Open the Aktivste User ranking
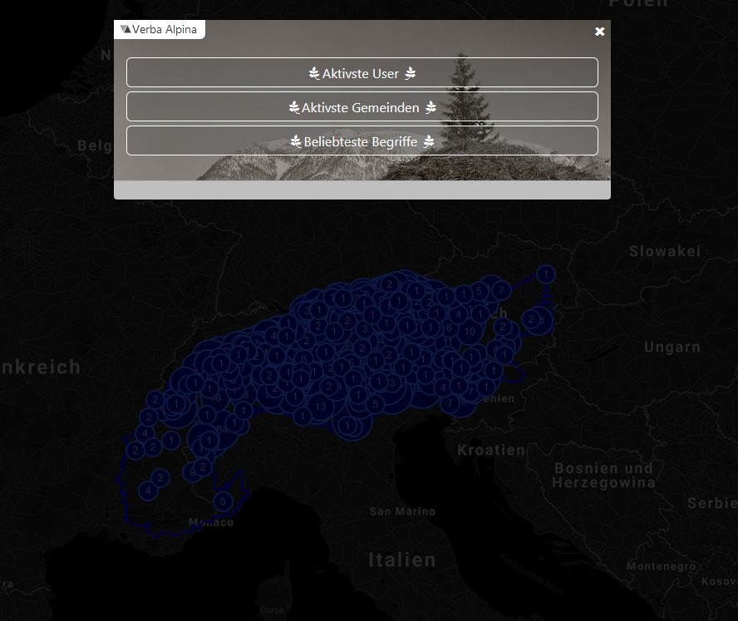738x621 pixels. click(362, 73)
